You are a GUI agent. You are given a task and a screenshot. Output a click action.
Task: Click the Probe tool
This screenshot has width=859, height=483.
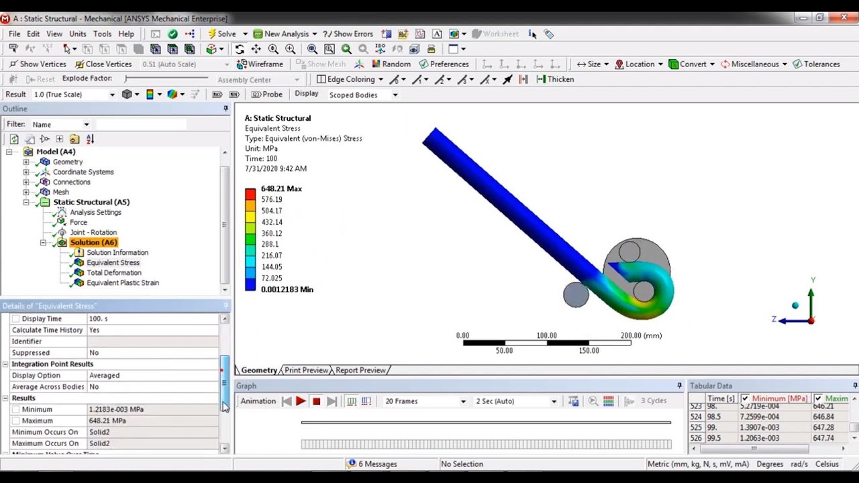point(266,95)
